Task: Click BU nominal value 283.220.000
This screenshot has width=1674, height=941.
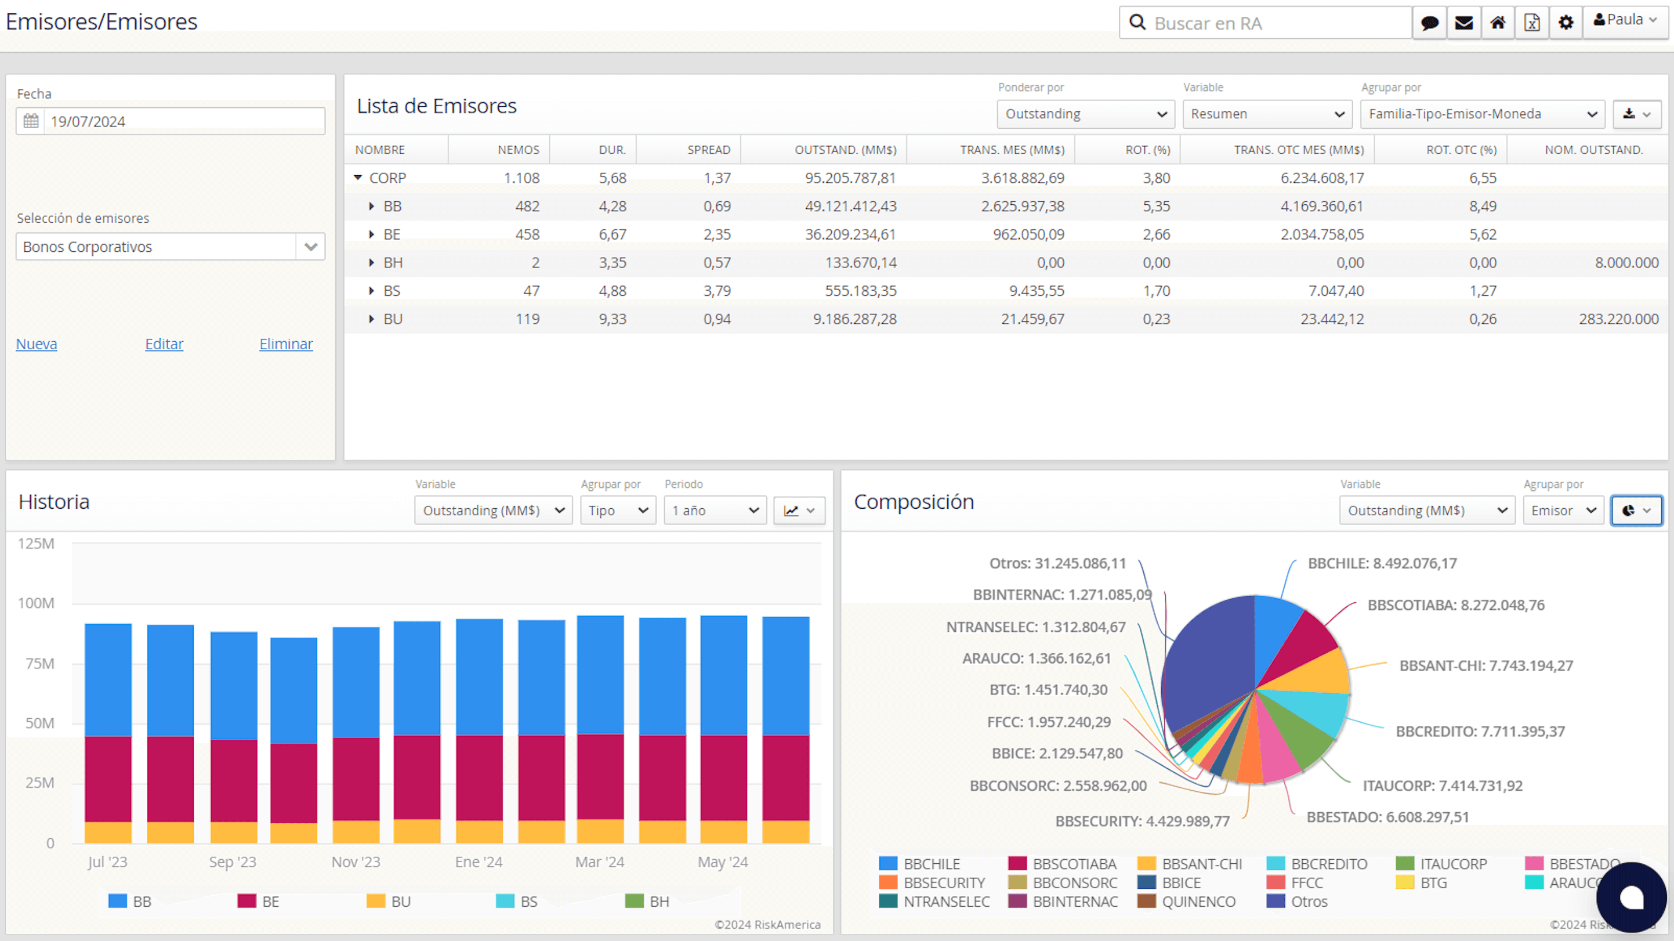Action: point(1618,319)
